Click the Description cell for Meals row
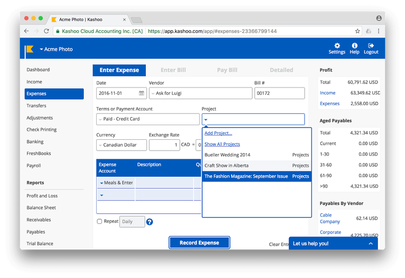 click(164, 183)
